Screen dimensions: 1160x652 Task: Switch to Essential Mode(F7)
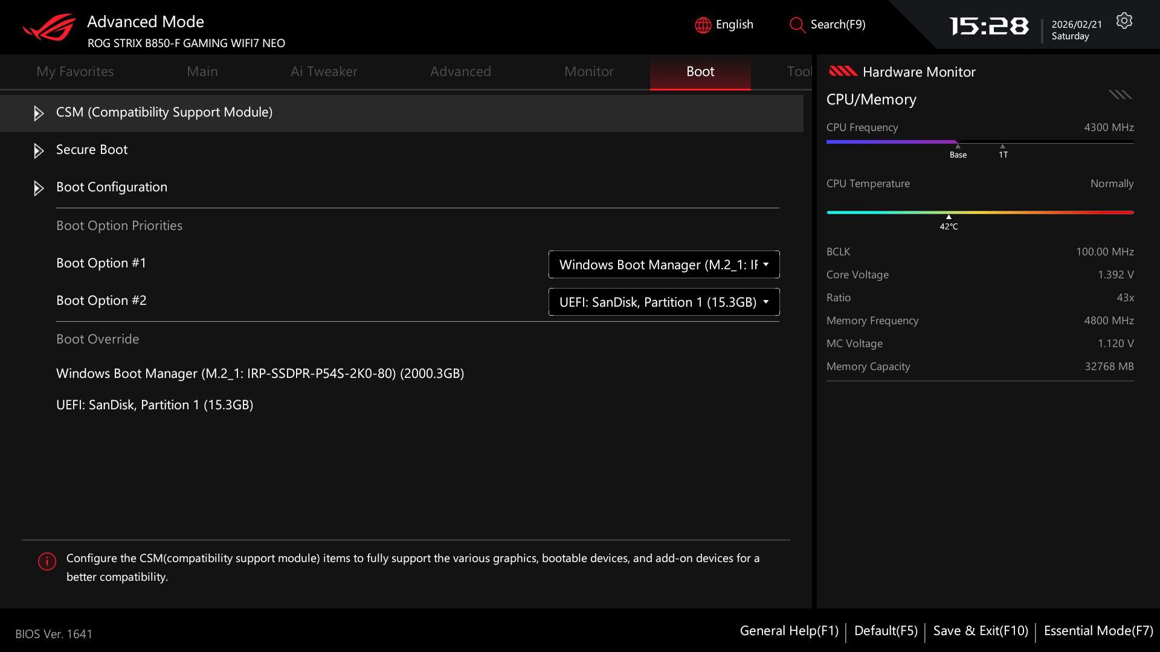pyautogui.click(x=1098, y=631)
